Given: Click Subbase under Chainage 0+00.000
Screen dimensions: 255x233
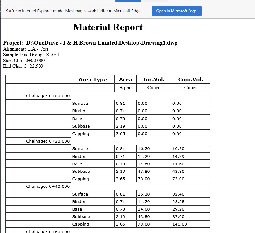Looking at the screenshot, I should point(81,126).
